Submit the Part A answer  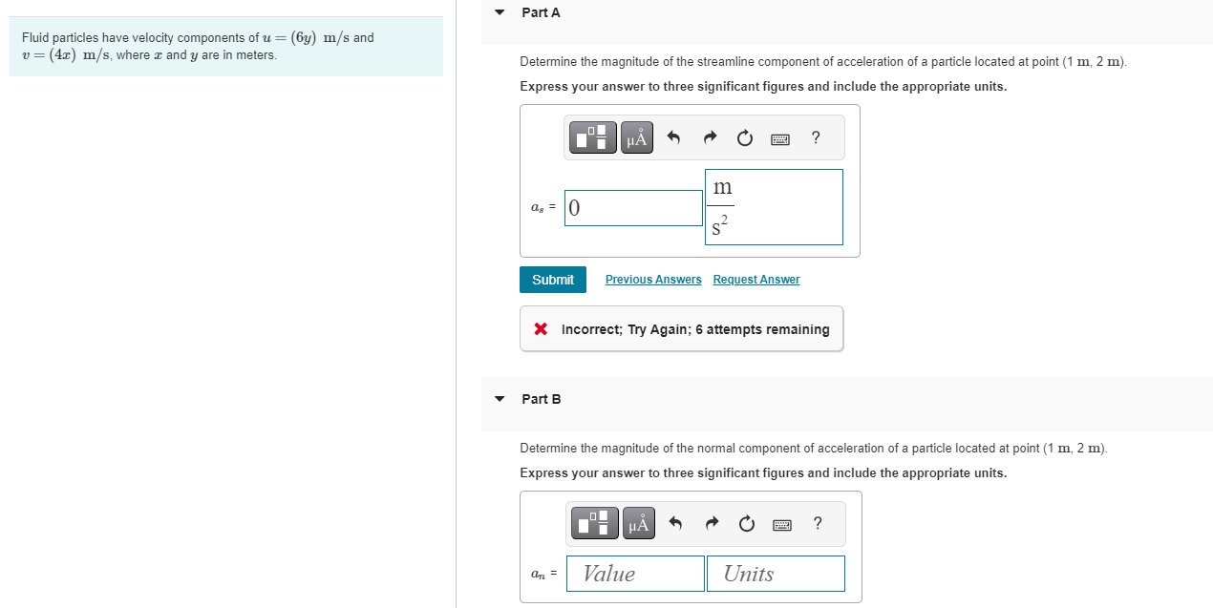pyautogui.click(x=552, y=279)
